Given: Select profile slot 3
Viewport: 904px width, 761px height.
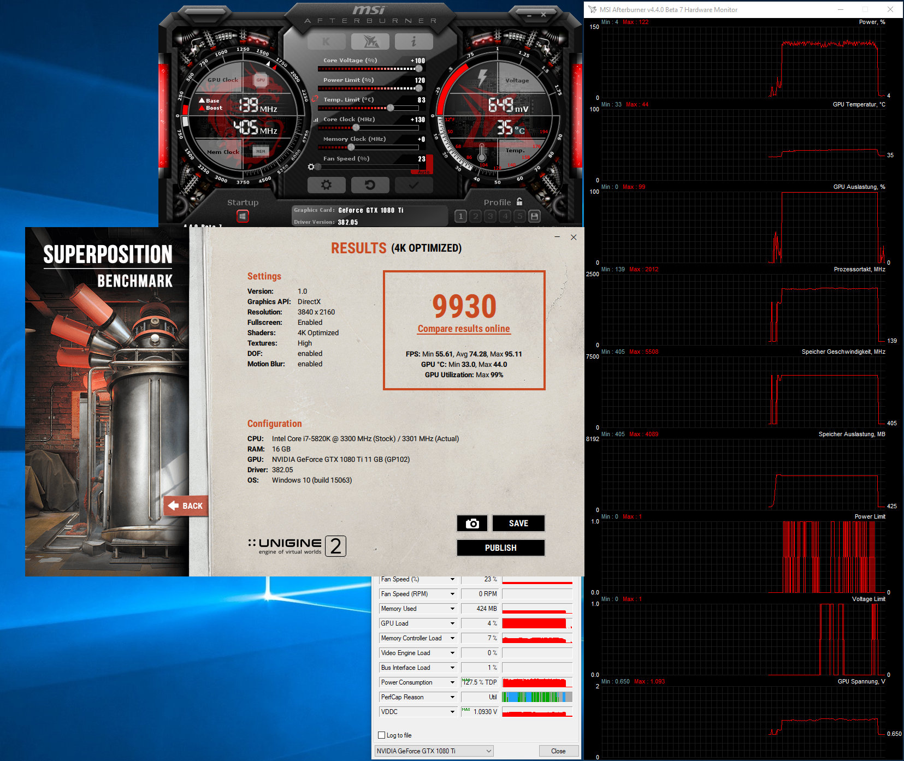Looking at the screenshot, I should (490, 216).
